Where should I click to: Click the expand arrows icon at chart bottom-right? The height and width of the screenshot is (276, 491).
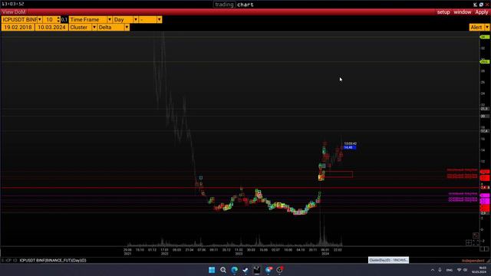click(x=476, y=242)
